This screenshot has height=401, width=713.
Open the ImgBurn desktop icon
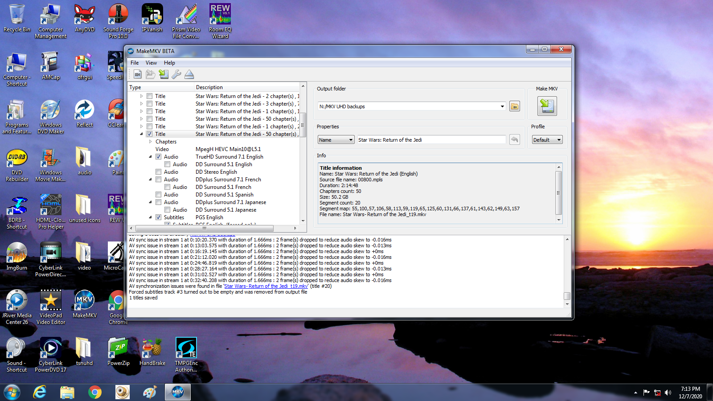click(x=17, y=257)
